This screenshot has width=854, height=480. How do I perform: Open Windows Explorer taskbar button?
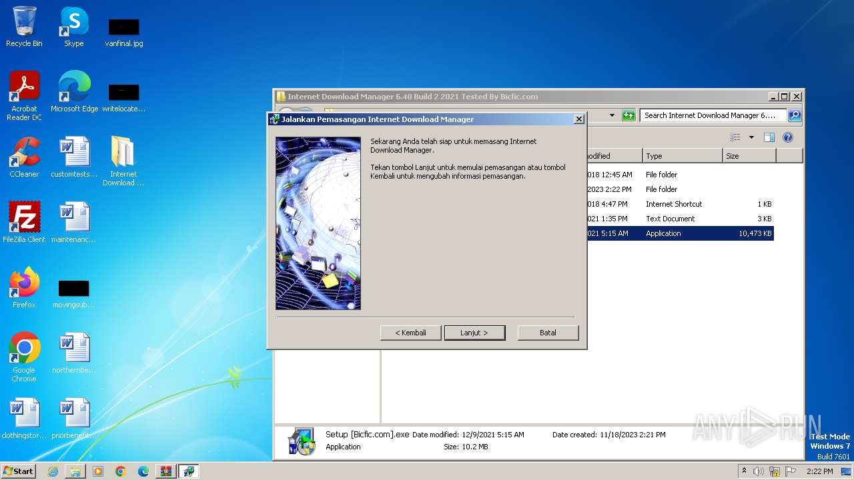click(75, 471)
